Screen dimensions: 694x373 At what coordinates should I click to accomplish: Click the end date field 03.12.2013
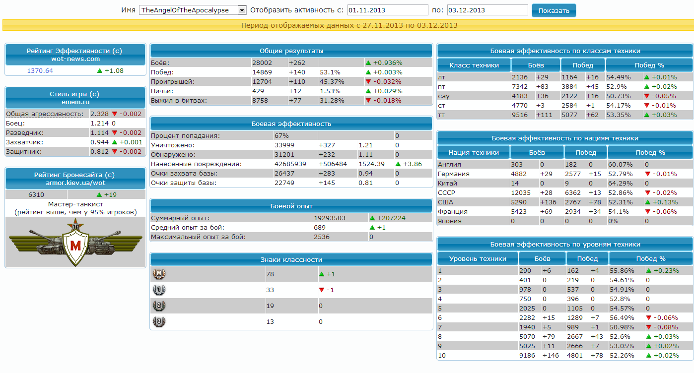coord(487,10)
